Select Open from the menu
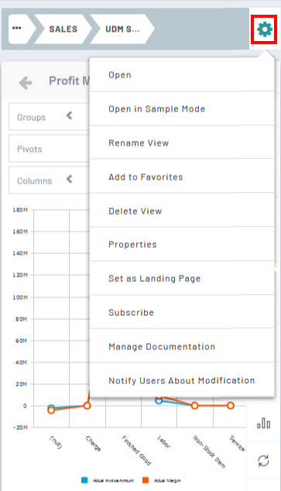This screenshot has height=491, width=281. [182, 75]
